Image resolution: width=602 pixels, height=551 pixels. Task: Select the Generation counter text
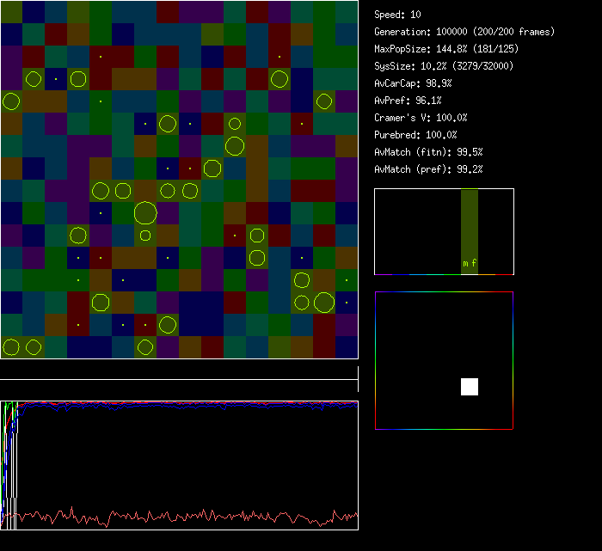point(464,32)
